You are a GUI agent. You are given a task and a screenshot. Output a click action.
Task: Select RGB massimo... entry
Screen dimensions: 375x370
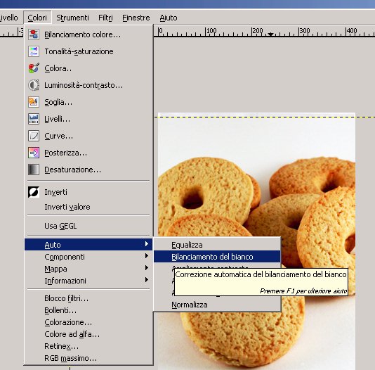[x=88, y=358]
